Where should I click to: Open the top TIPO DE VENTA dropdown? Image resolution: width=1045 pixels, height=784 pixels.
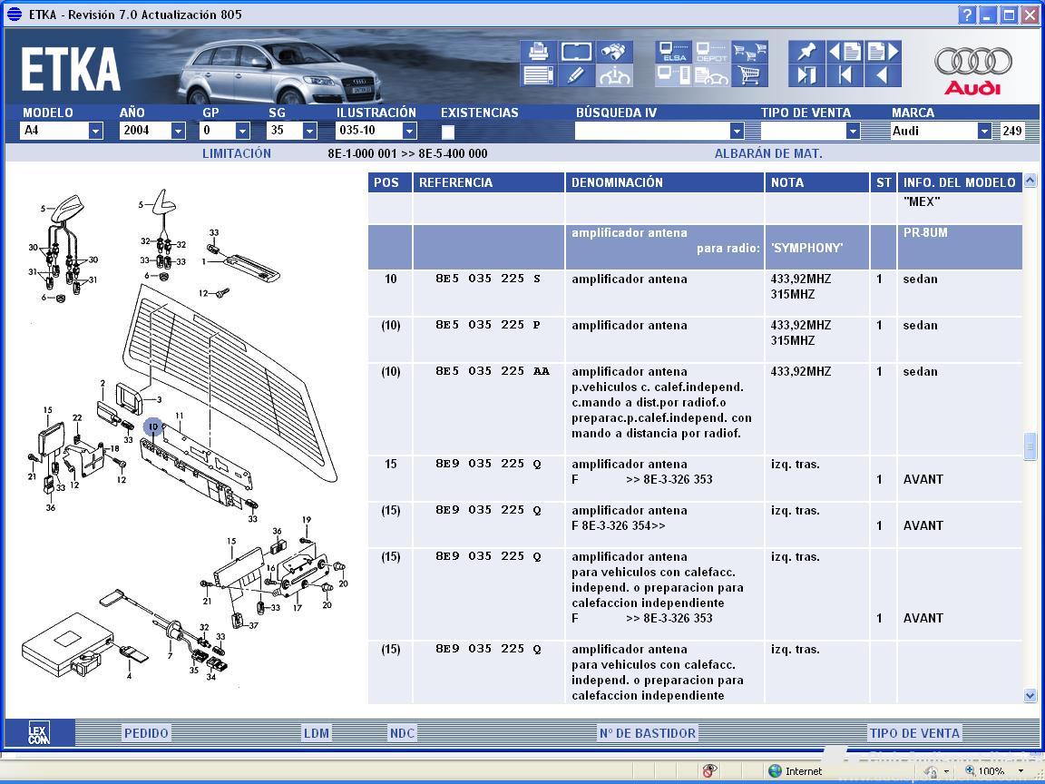853,131
